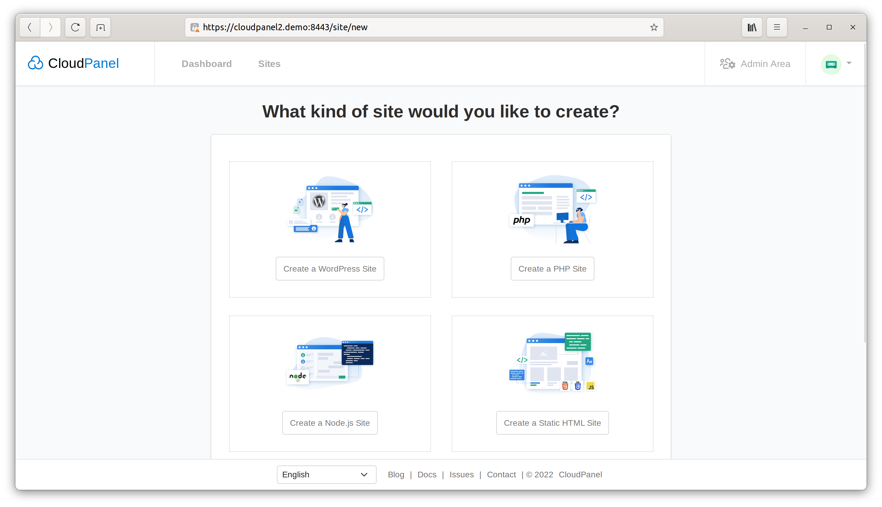Screen dimensions: 882x507
Task: Click the CloudPanel brand name text
Action: point(84,63)
